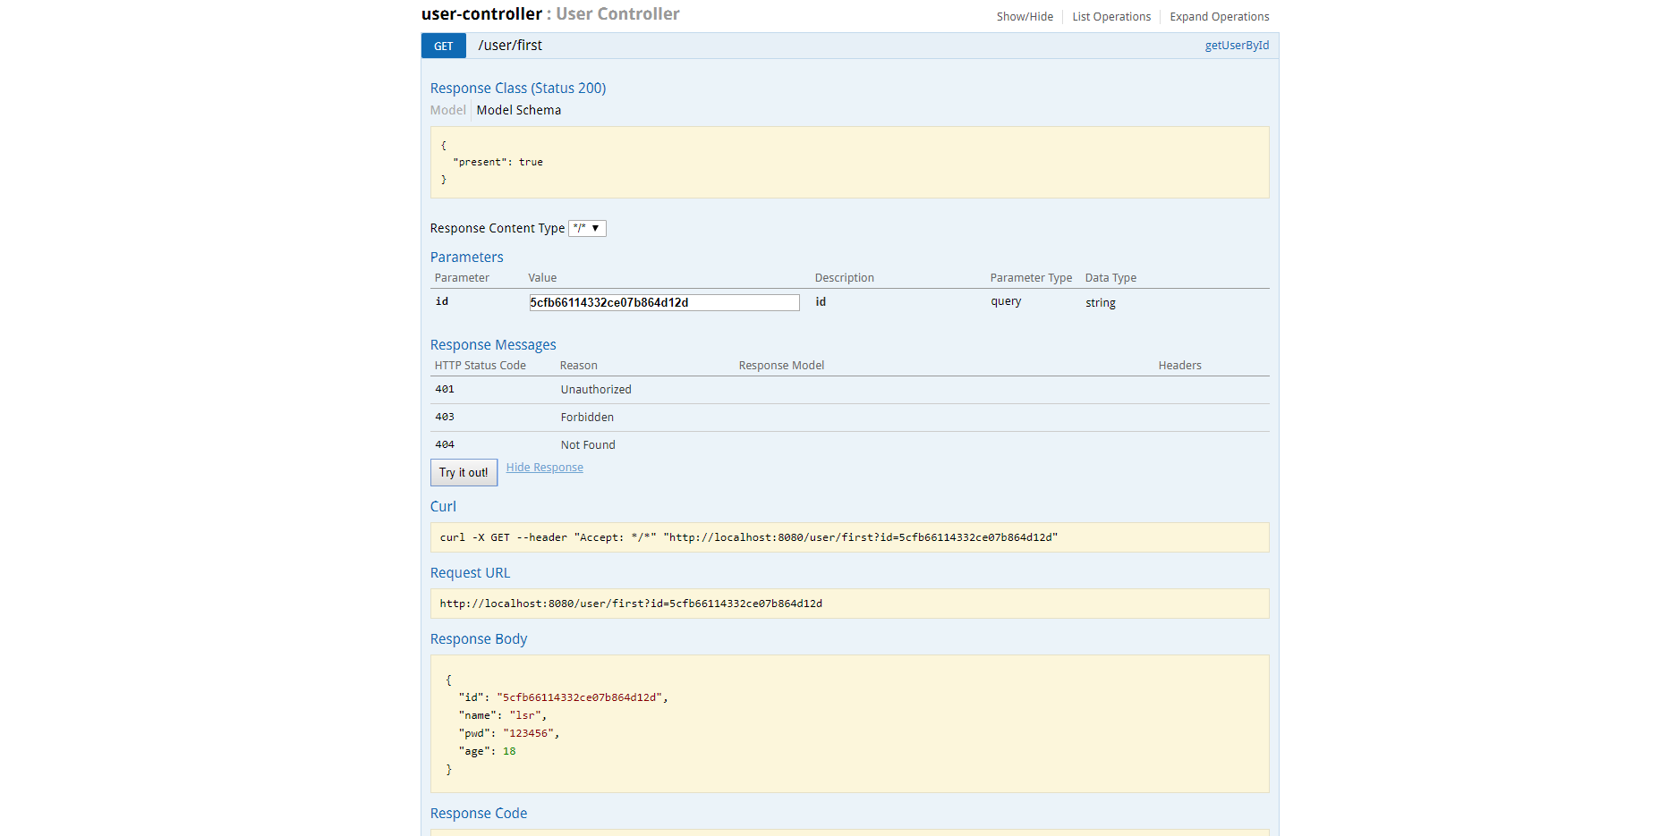The image size is (1676, 836).
Task: Click the "present": true schema line
Action: [x=498, y=163]
